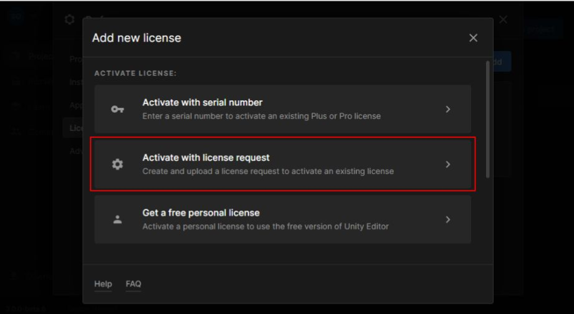The height and width of the screenshot is (314, 574).
Task: Click the dialog's vertical scrollbar thumb
Action: pos(487,118)
